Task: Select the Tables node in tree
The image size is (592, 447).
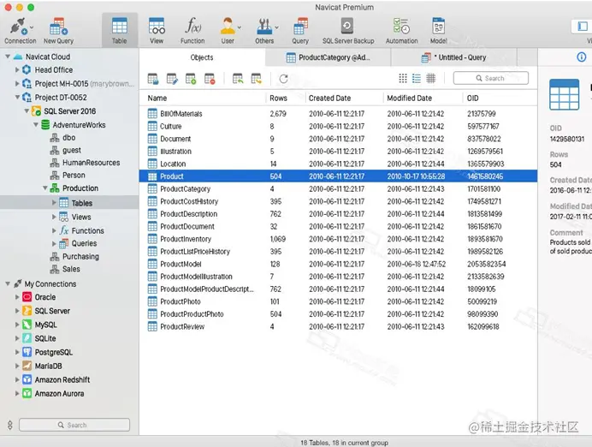Action: [x=69, y=203]
